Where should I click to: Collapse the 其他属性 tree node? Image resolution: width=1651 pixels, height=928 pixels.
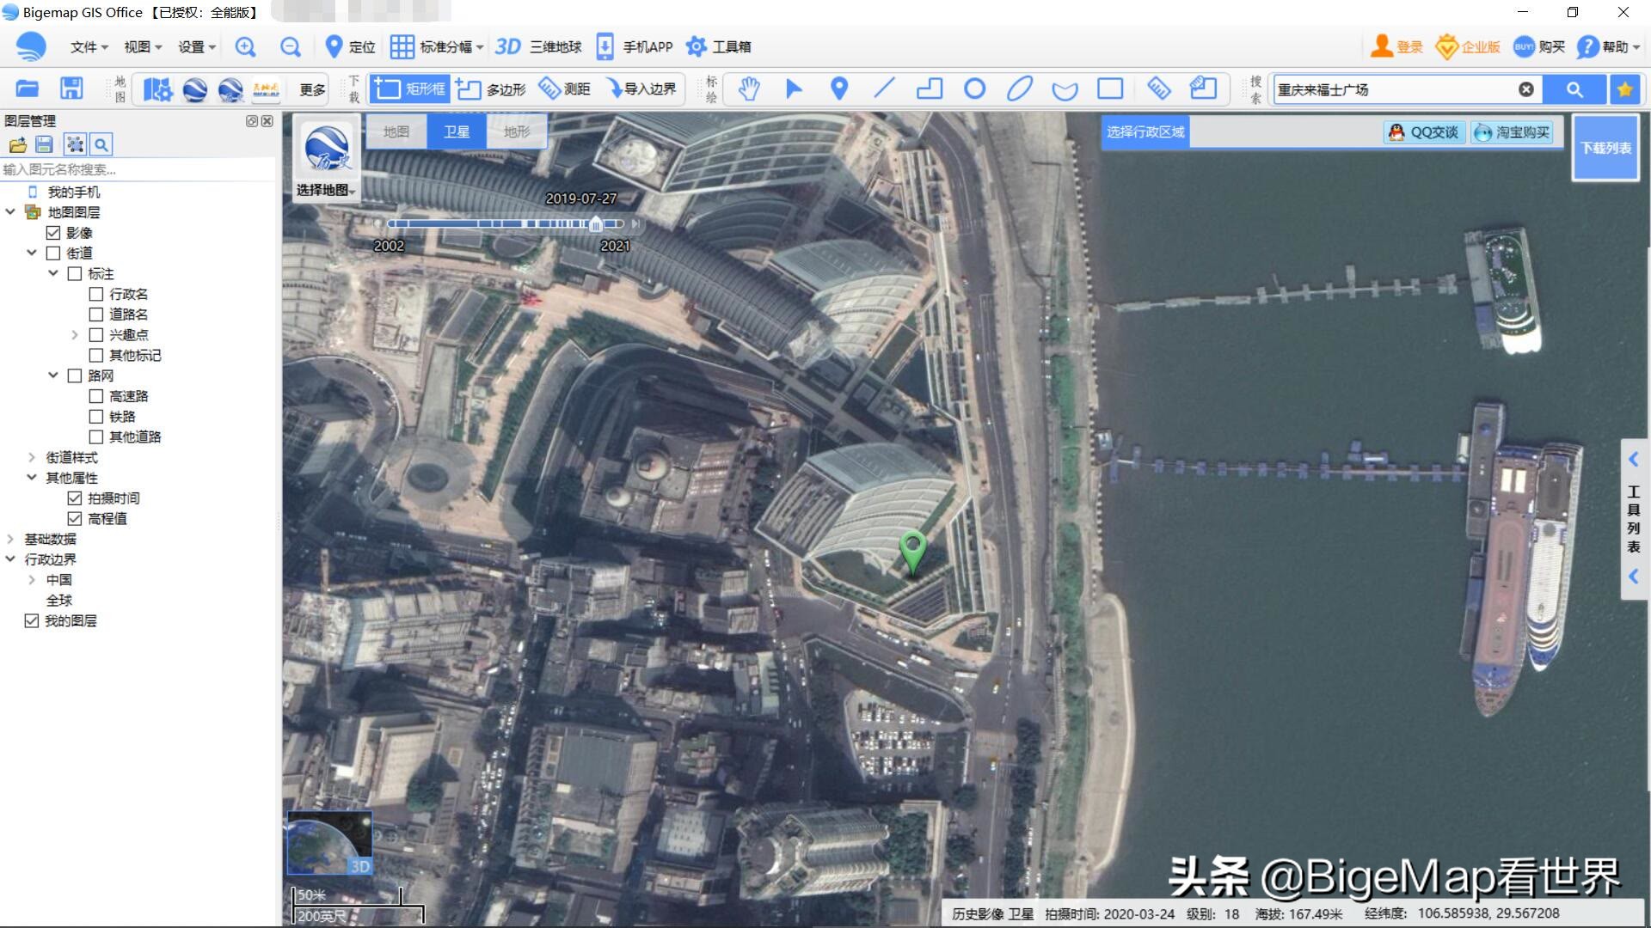coord(32,478)
